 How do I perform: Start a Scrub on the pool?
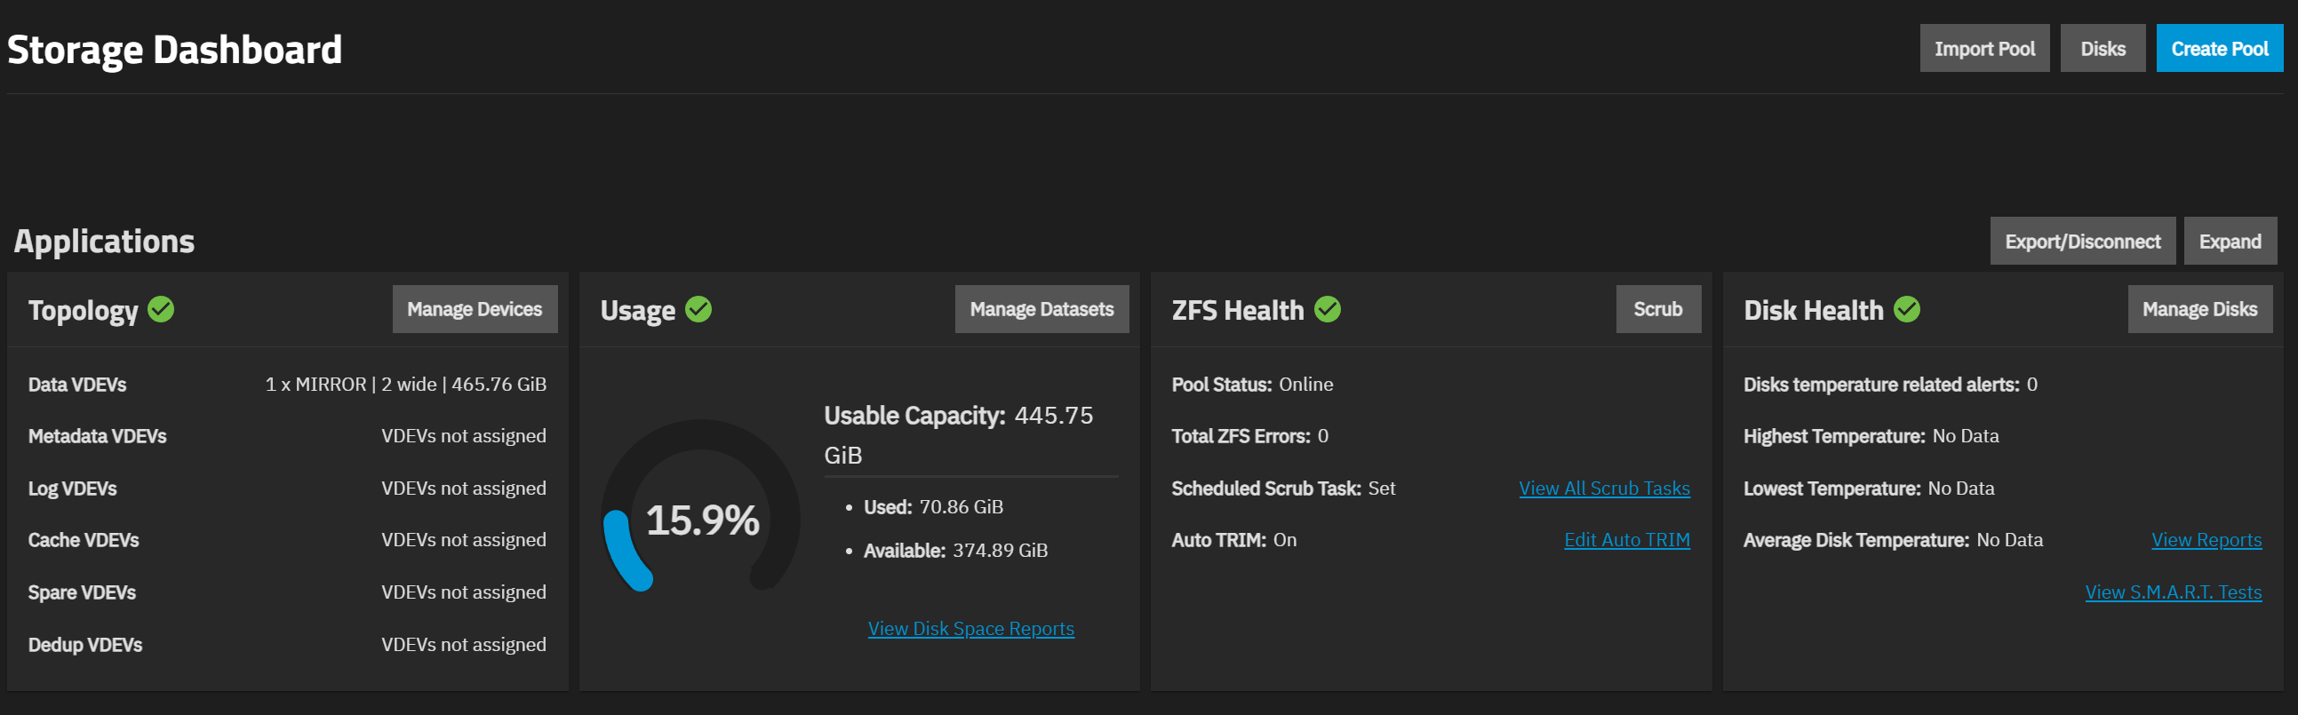tap(1657, 309)
